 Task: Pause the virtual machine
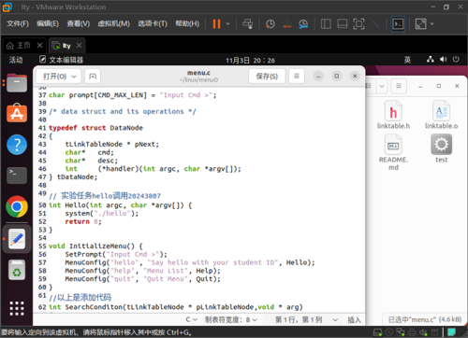click(216, 24)
